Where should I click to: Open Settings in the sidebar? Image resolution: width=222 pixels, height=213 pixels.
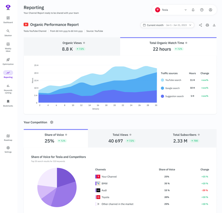[8, 149]
